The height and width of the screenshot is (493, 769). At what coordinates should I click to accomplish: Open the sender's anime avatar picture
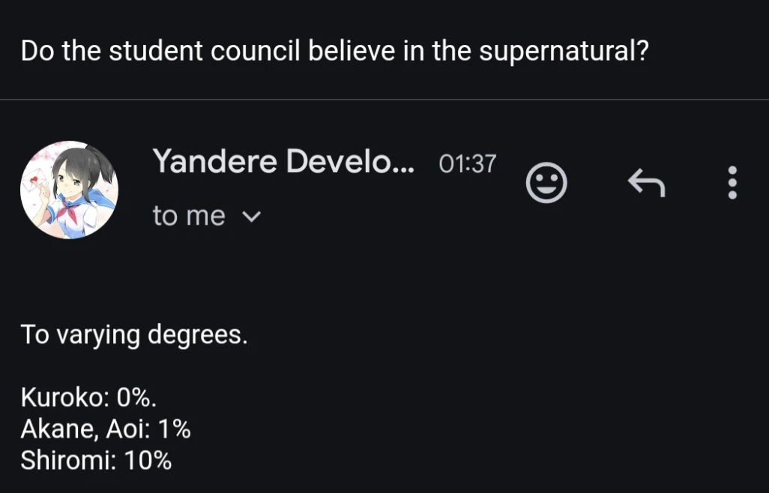pyautogui.click(x=69, y=190)
